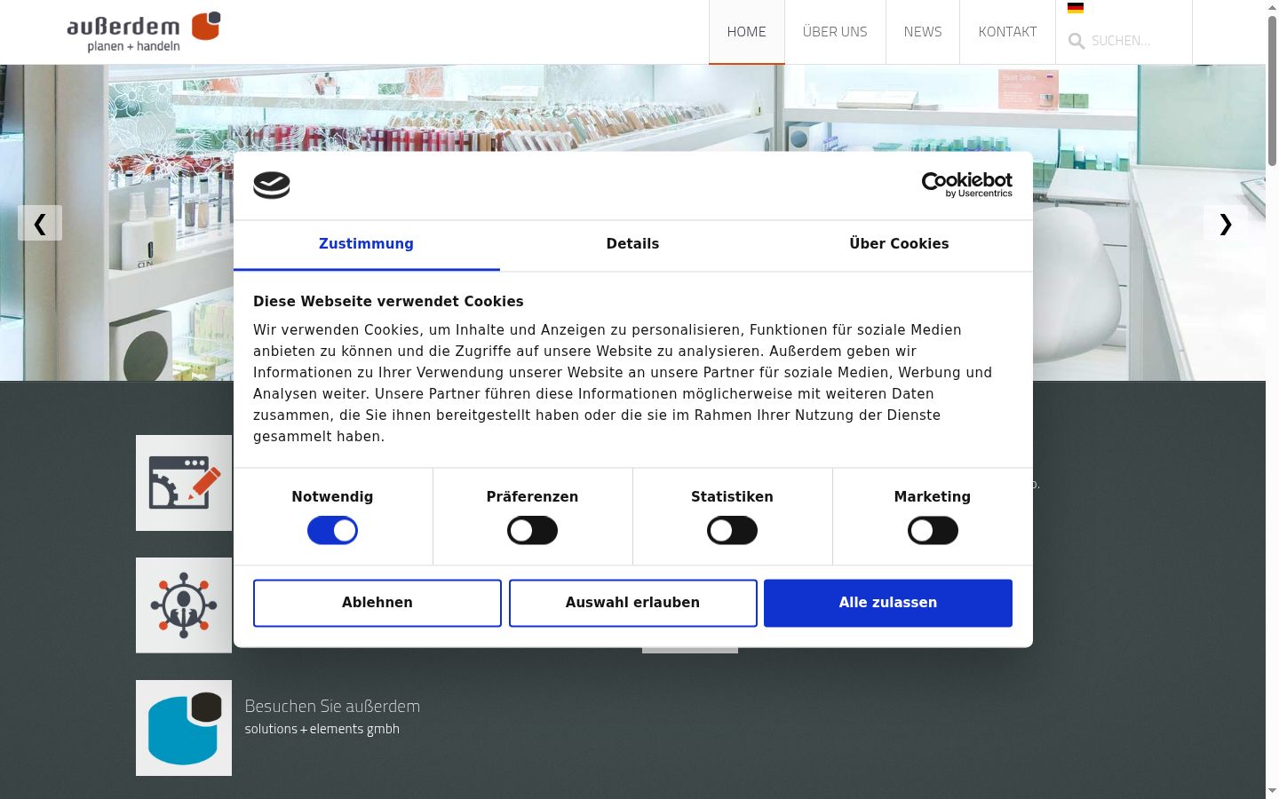Open the Details tab
This screenshot has height=799, width=1279.
(632, 244)
